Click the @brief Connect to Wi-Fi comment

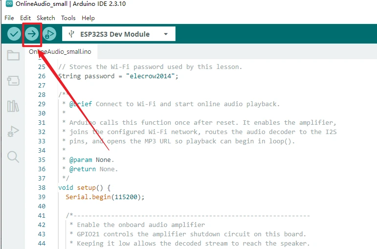click(x=171, y=104)
